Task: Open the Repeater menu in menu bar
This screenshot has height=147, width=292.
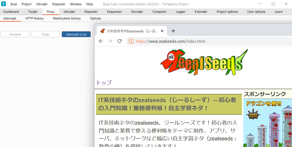Action: tap(59, 4)
